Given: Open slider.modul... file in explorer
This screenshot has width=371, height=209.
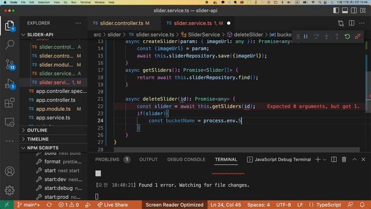Looking at the screenshot, I should [56, 64].
